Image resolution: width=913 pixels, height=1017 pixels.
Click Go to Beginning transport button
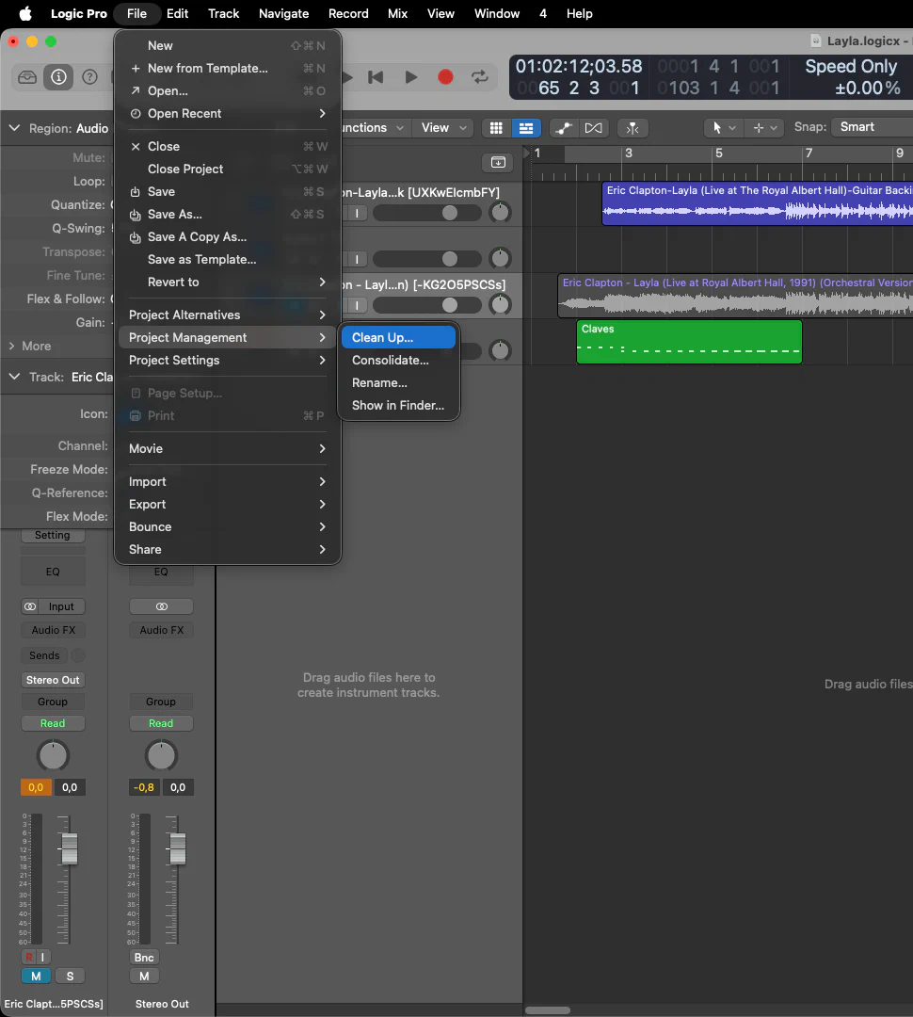376,77
